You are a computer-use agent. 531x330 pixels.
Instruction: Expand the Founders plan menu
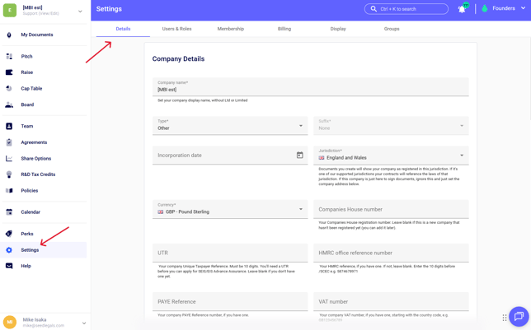[503, 9]
